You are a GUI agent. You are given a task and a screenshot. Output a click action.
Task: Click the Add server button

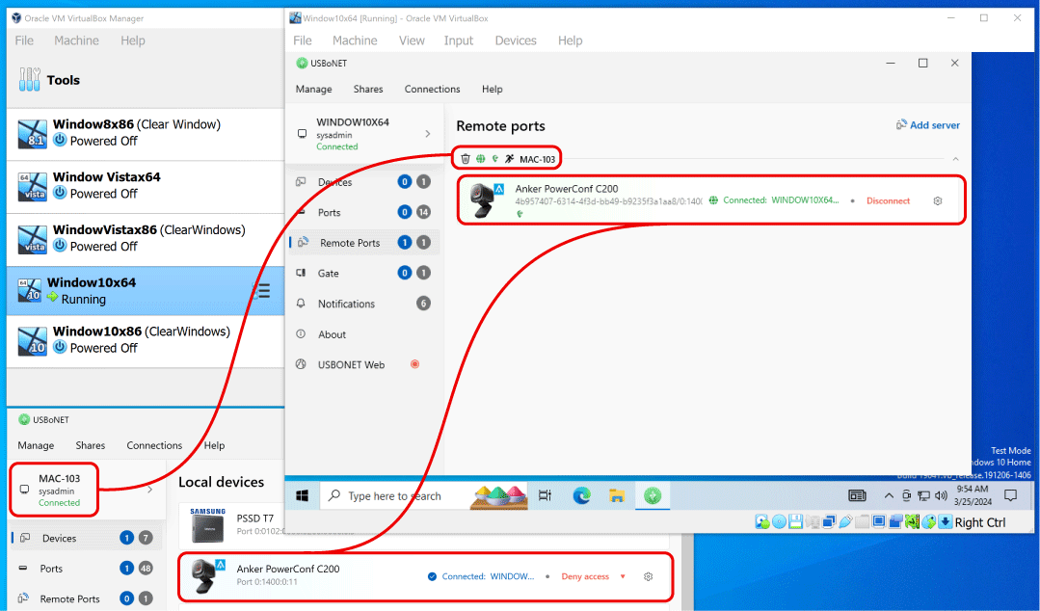[927, 125]
